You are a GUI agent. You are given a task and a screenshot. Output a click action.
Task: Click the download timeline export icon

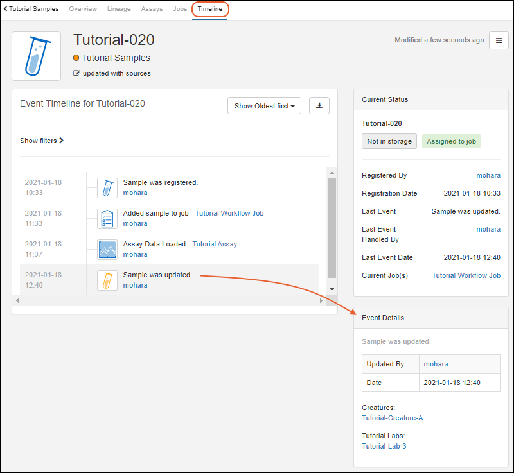319,106
